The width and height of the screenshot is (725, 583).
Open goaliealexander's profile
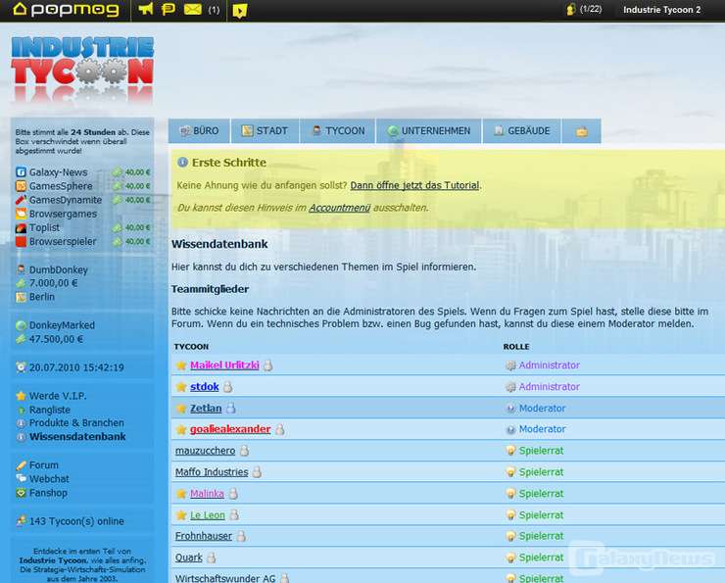coord(230,429)
